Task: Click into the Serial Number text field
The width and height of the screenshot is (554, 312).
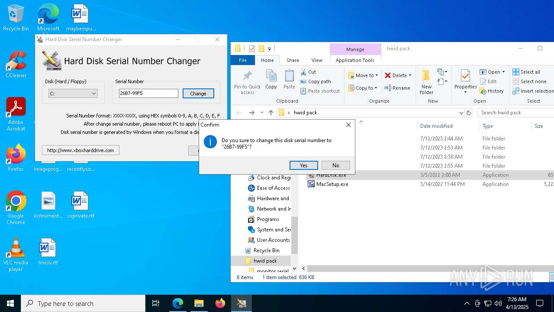Action: click(x=148, y=93)
